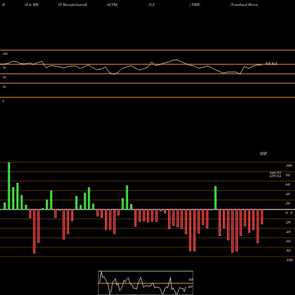Image resolution: width=295 pixels, height=295 pixels.
Task: Click the MR axis label 40 beside the bar chart
Action: [x=288, y=194]
